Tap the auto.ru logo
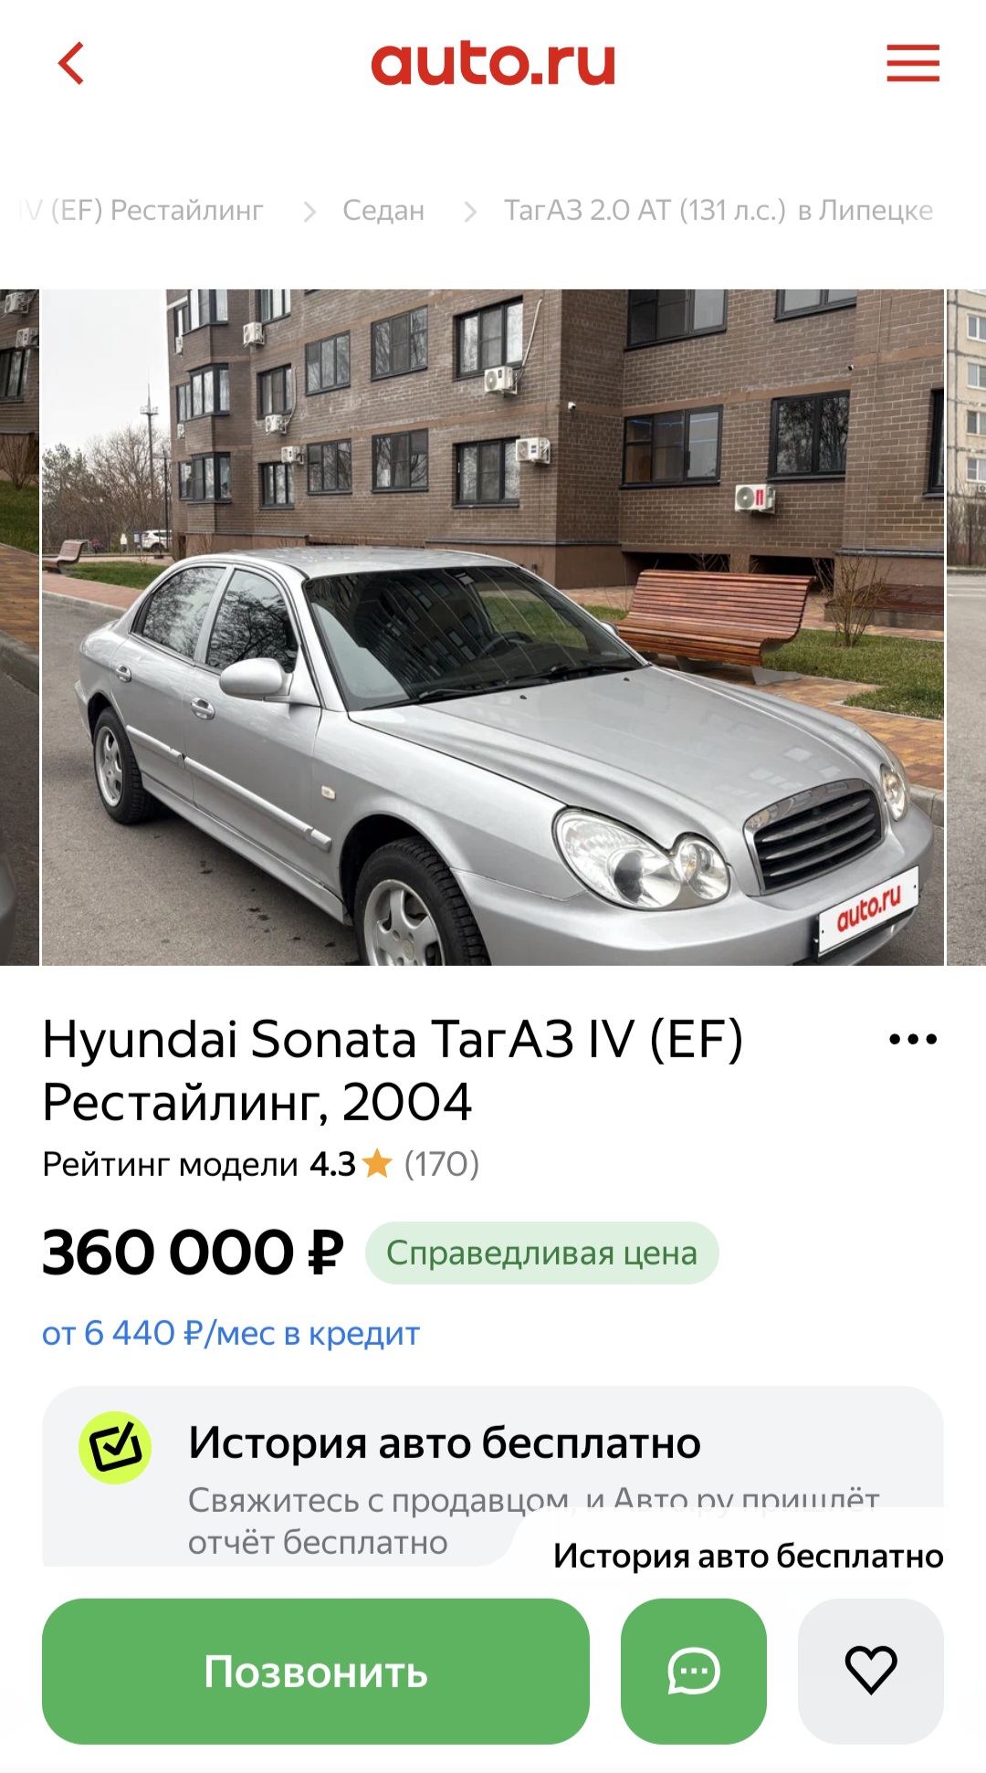The width and height of the screenshot is (986, 1773). tap(493, 64)
